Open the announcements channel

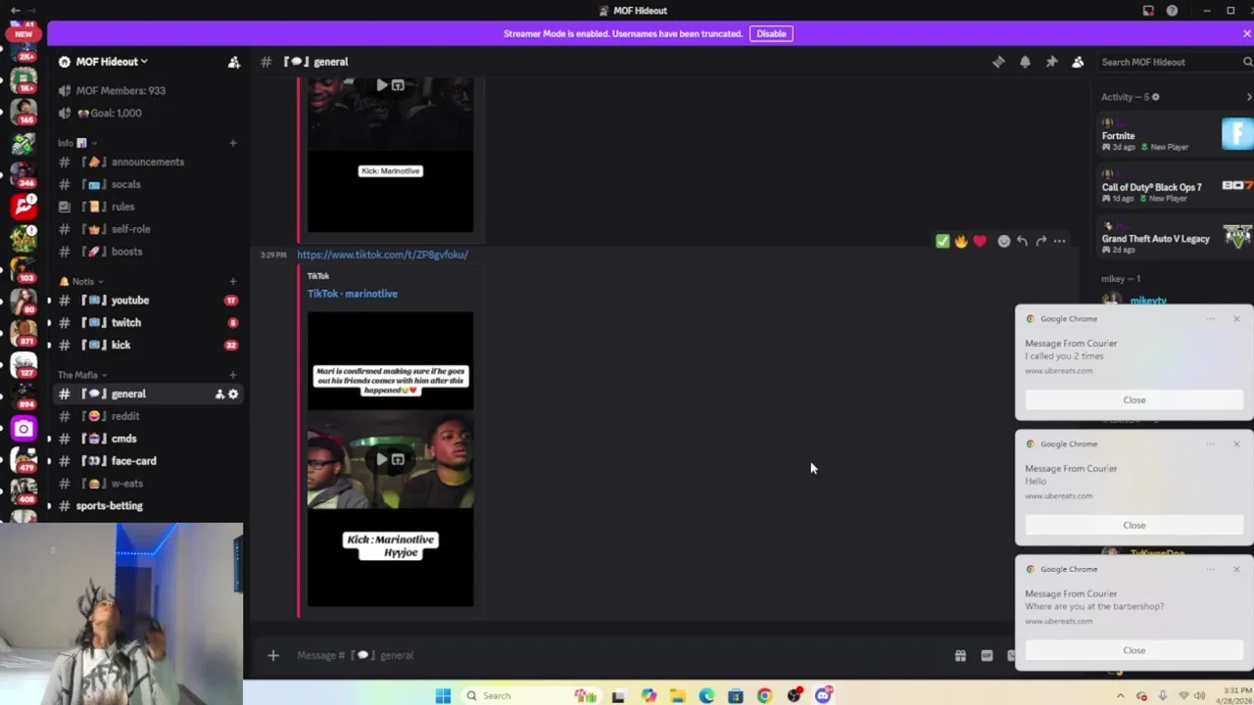click(147, 162)
